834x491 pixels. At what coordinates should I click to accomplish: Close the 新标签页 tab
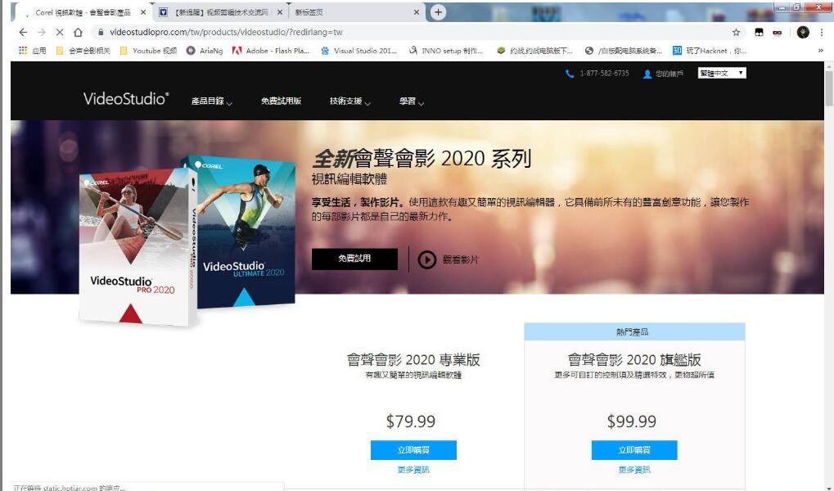(417, 12)
